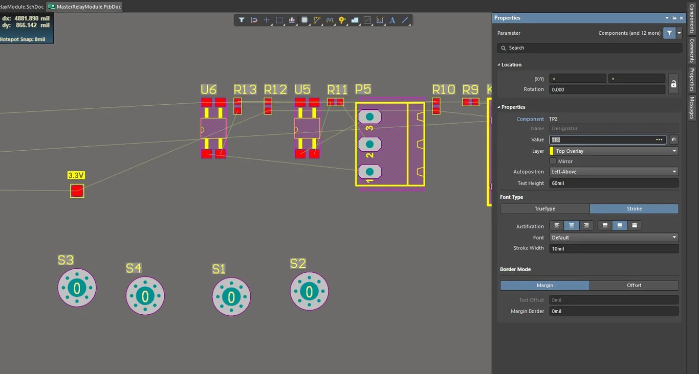This screenshot has height=374, width=699.
Task: Select the Place String text tool
Action: pos(392,20)
